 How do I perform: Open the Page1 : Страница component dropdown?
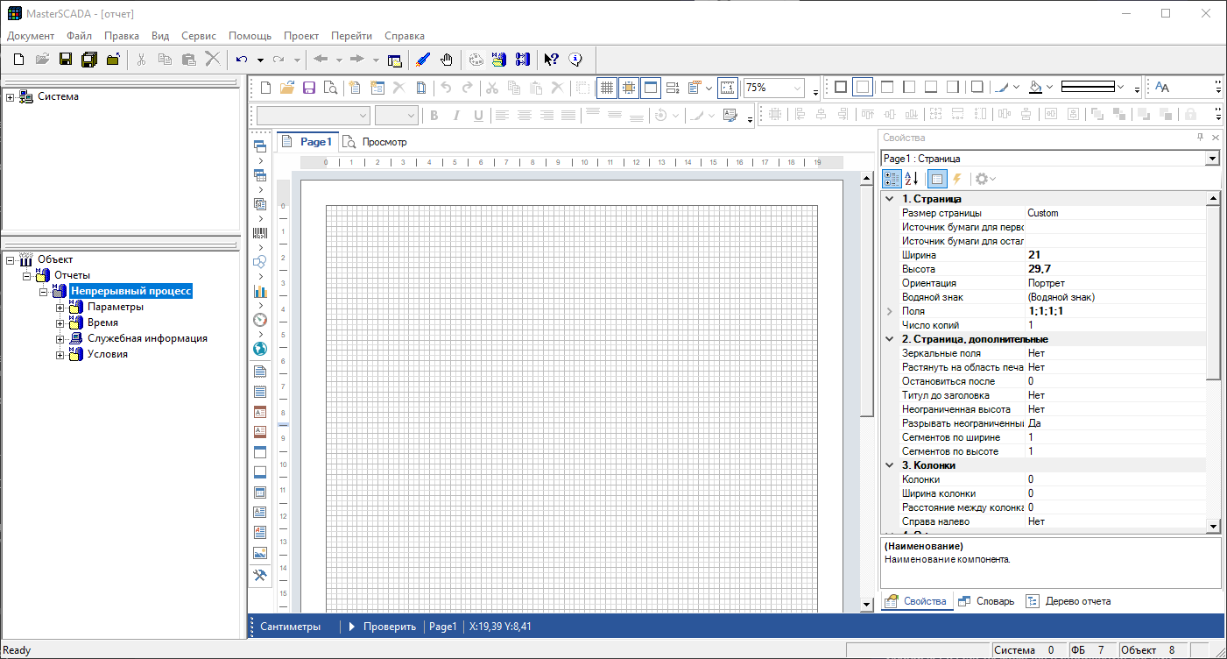(1212, 159)
